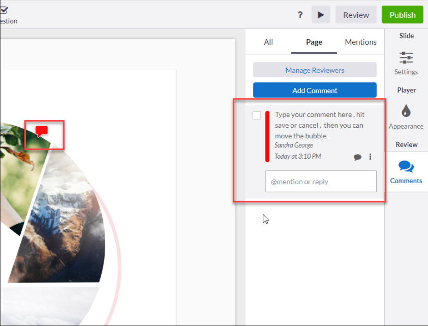Select the Page tab
The height and width of the screenshot is (326, 428).
[x=314, y=42]
